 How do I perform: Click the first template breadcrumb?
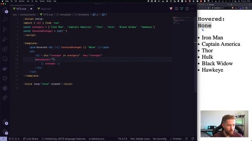click(x=64, y=14)
